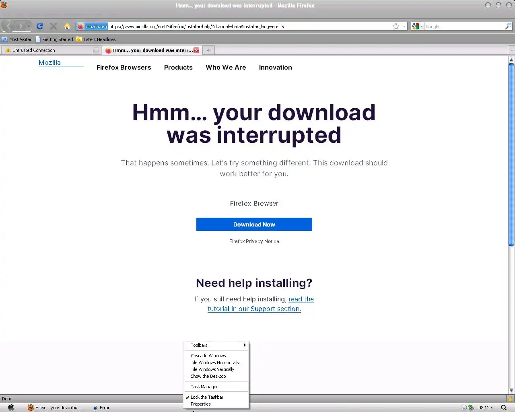Click the Apple logo start button
515x412 pixels.
click(11, 407)
